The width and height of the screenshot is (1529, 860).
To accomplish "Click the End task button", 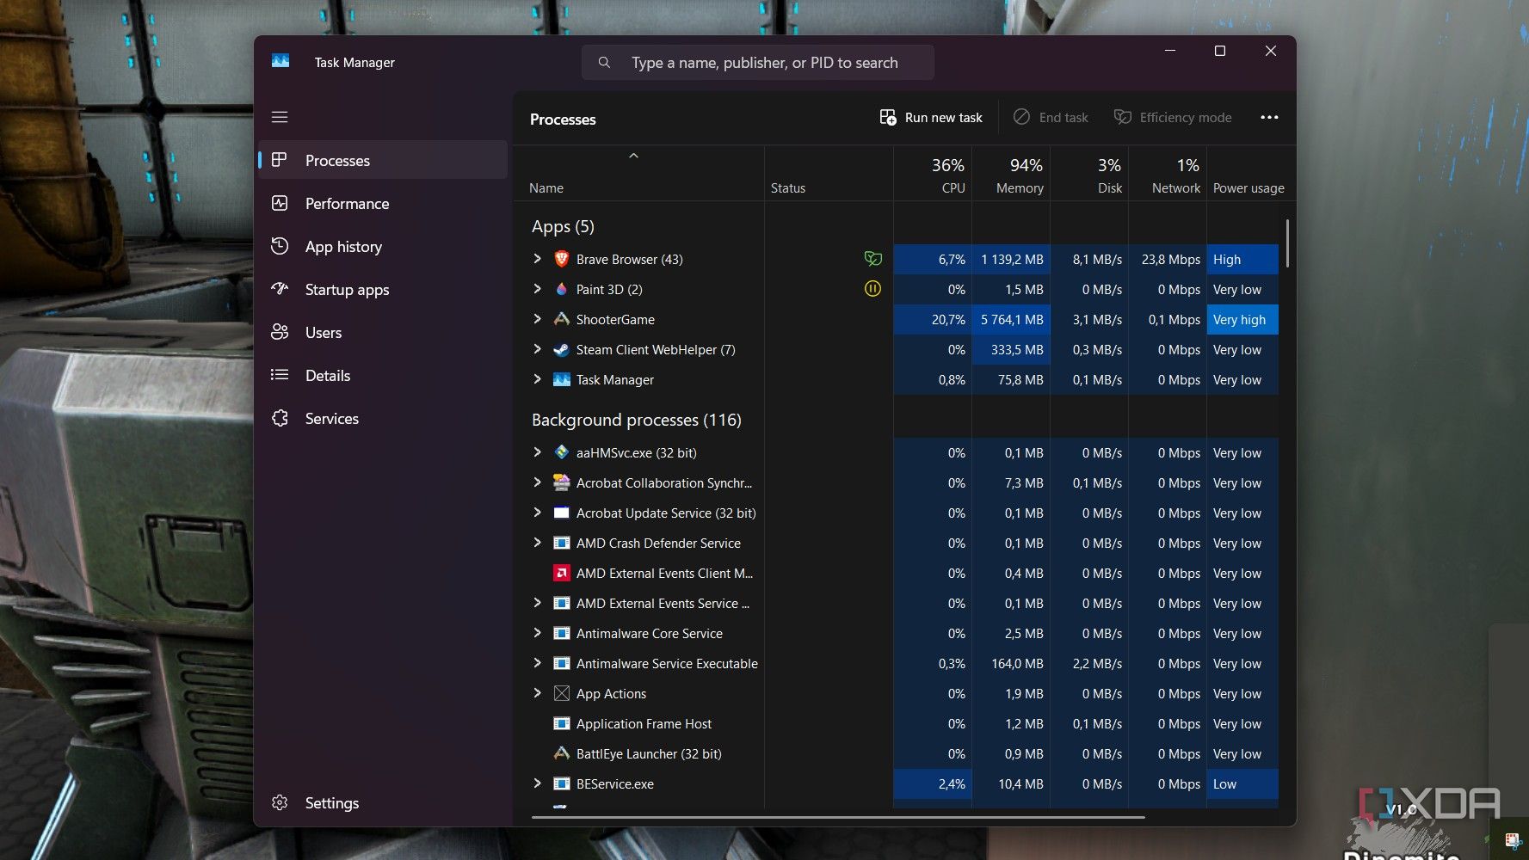I will pyautogui.click(x=1051, y=118).
